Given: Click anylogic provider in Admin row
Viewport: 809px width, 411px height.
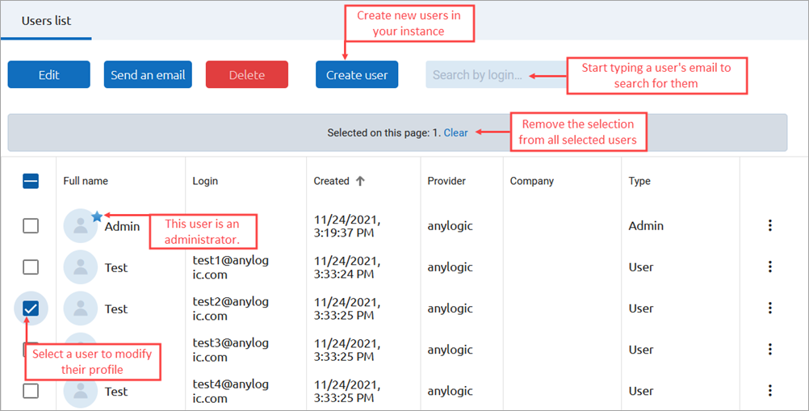Looking at the screenshot, I should point(450,226).
